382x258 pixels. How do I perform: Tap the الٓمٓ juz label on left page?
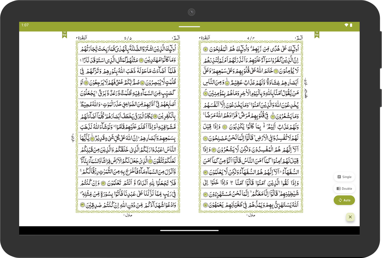click(176, 38)
